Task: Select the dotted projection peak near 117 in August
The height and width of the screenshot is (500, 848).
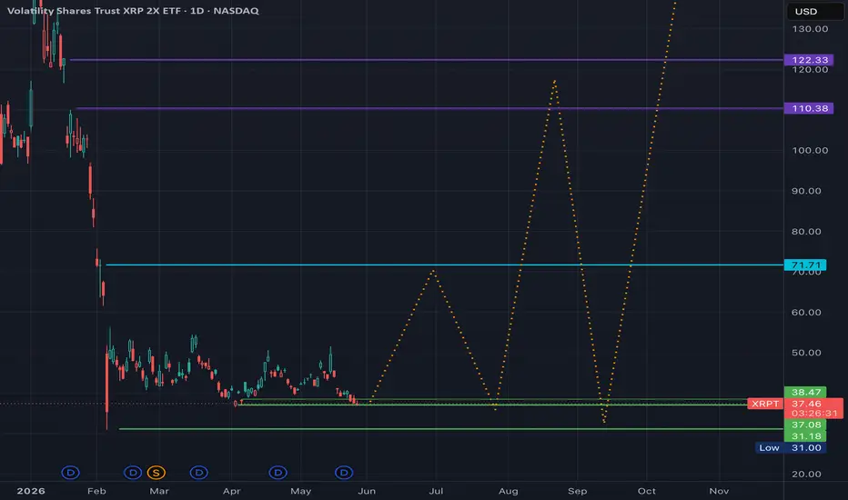Action: pyautogui.click(x=555, y=81)
